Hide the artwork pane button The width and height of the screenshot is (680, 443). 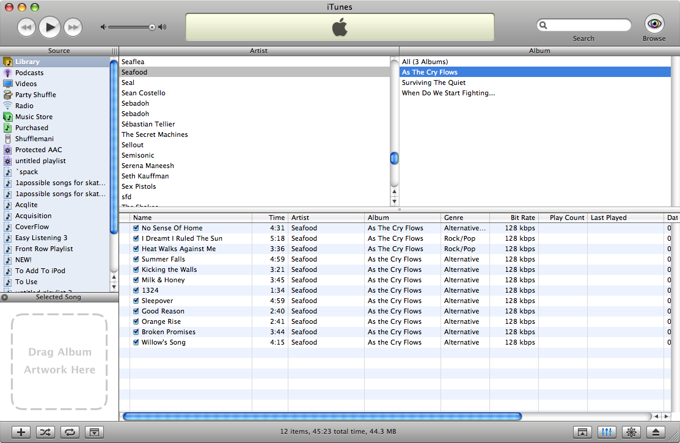pos(94,432)
